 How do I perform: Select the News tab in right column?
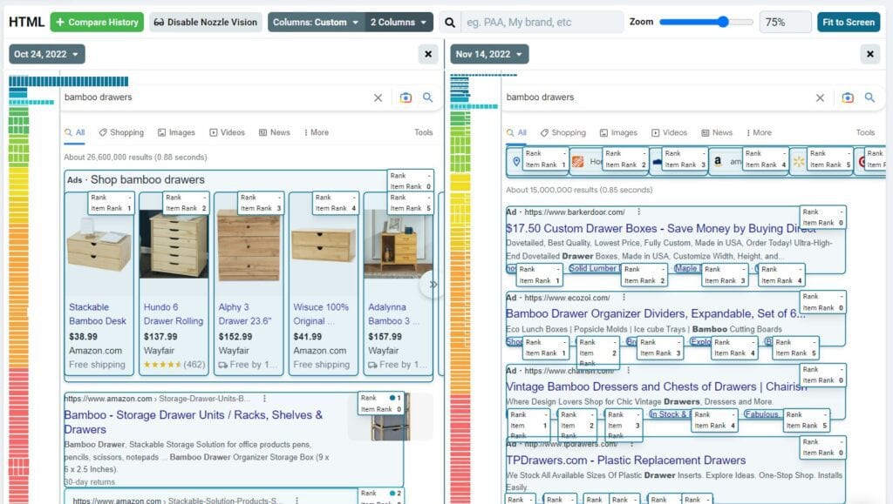717,132
